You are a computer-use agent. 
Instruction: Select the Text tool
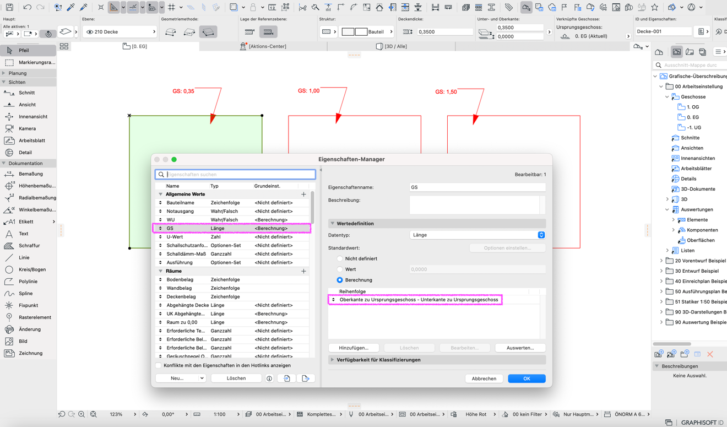[28, 234]
